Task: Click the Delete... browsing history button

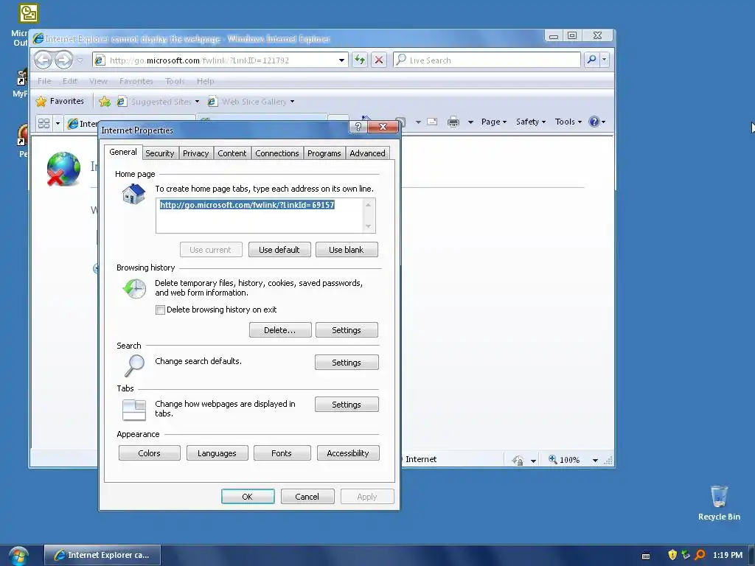Action: (279, 330)
